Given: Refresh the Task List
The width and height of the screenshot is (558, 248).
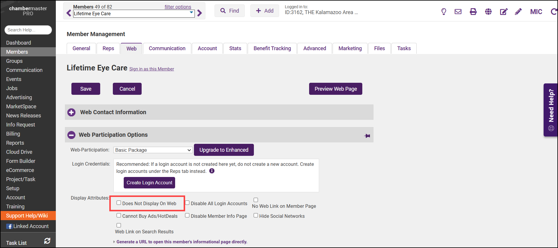Looking at the screenshot, I should [x=47, y=241].
